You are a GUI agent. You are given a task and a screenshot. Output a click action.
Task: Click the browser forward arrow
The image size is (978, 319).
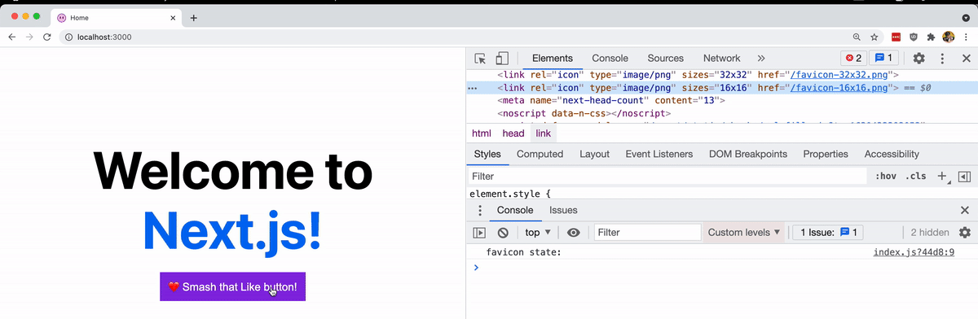coord(30,37)
